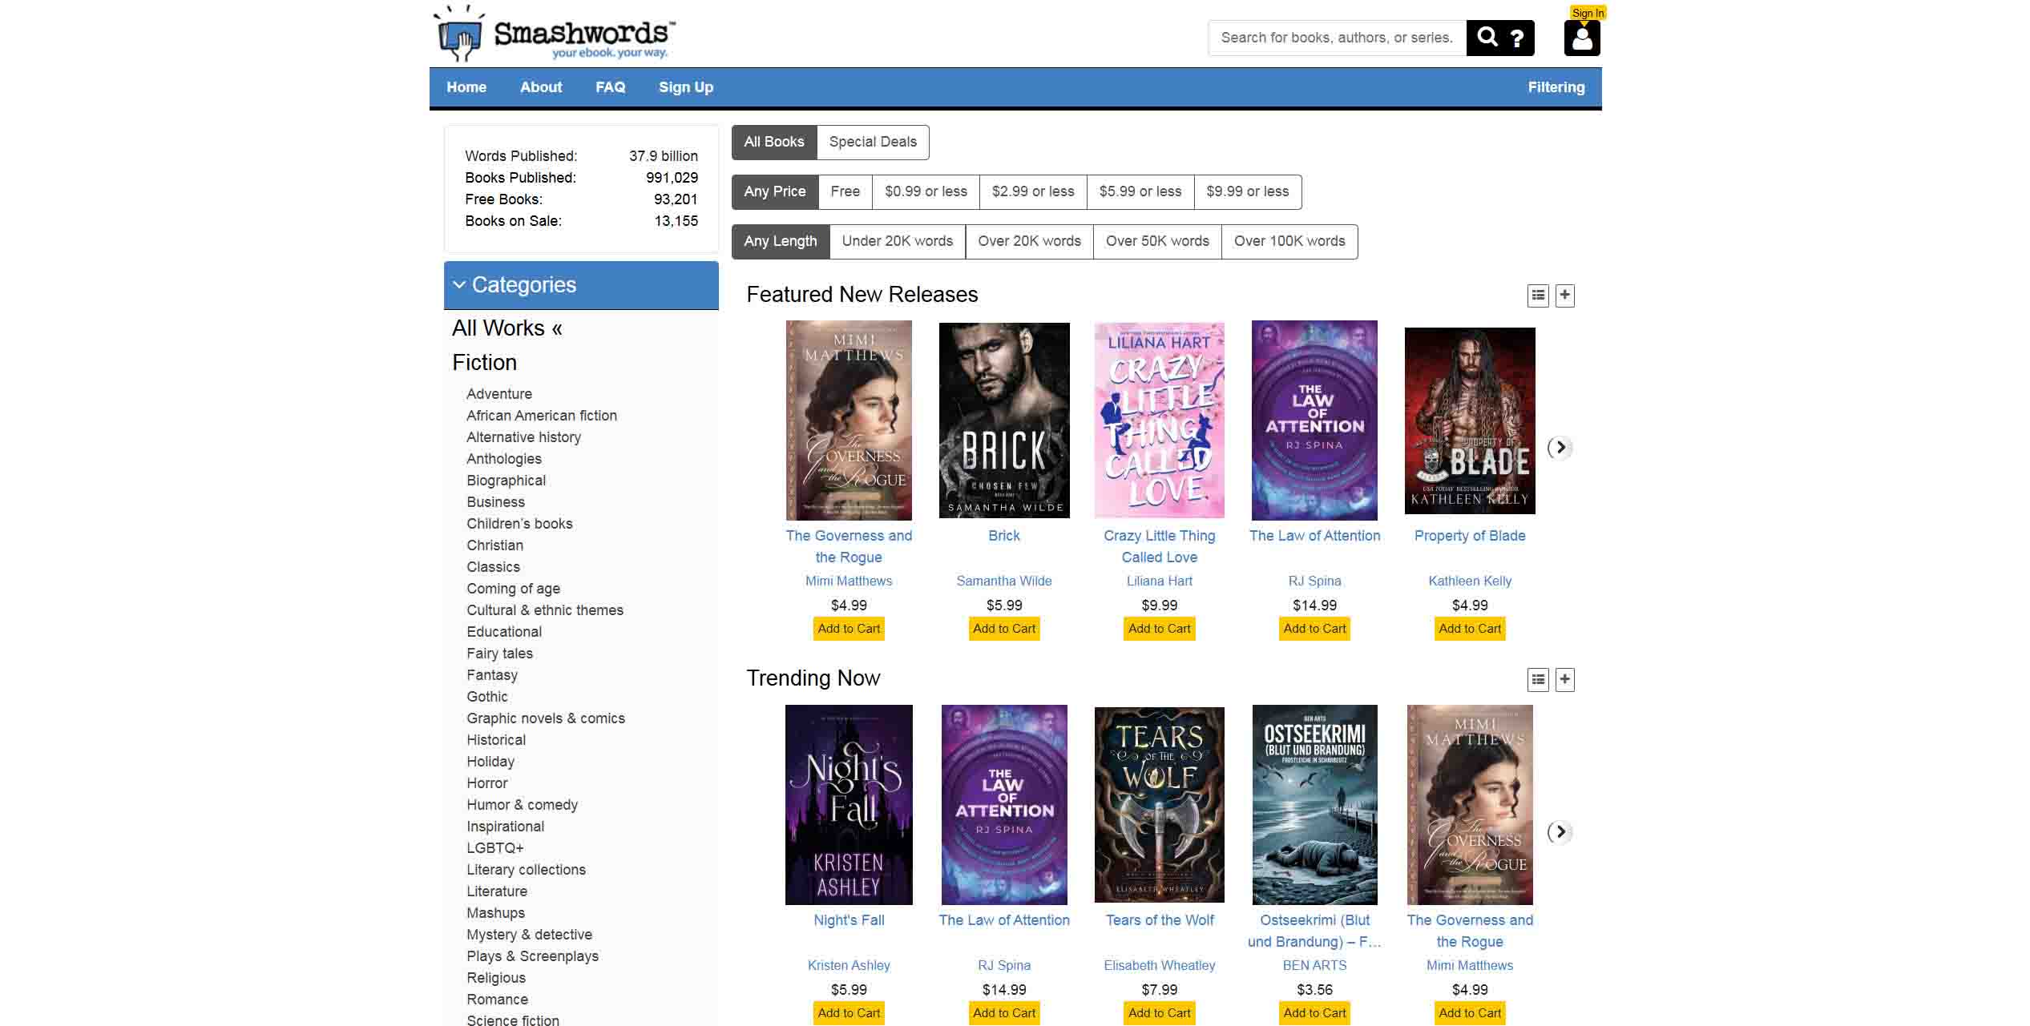Click the Sign In label

(x=1587, y=13)
